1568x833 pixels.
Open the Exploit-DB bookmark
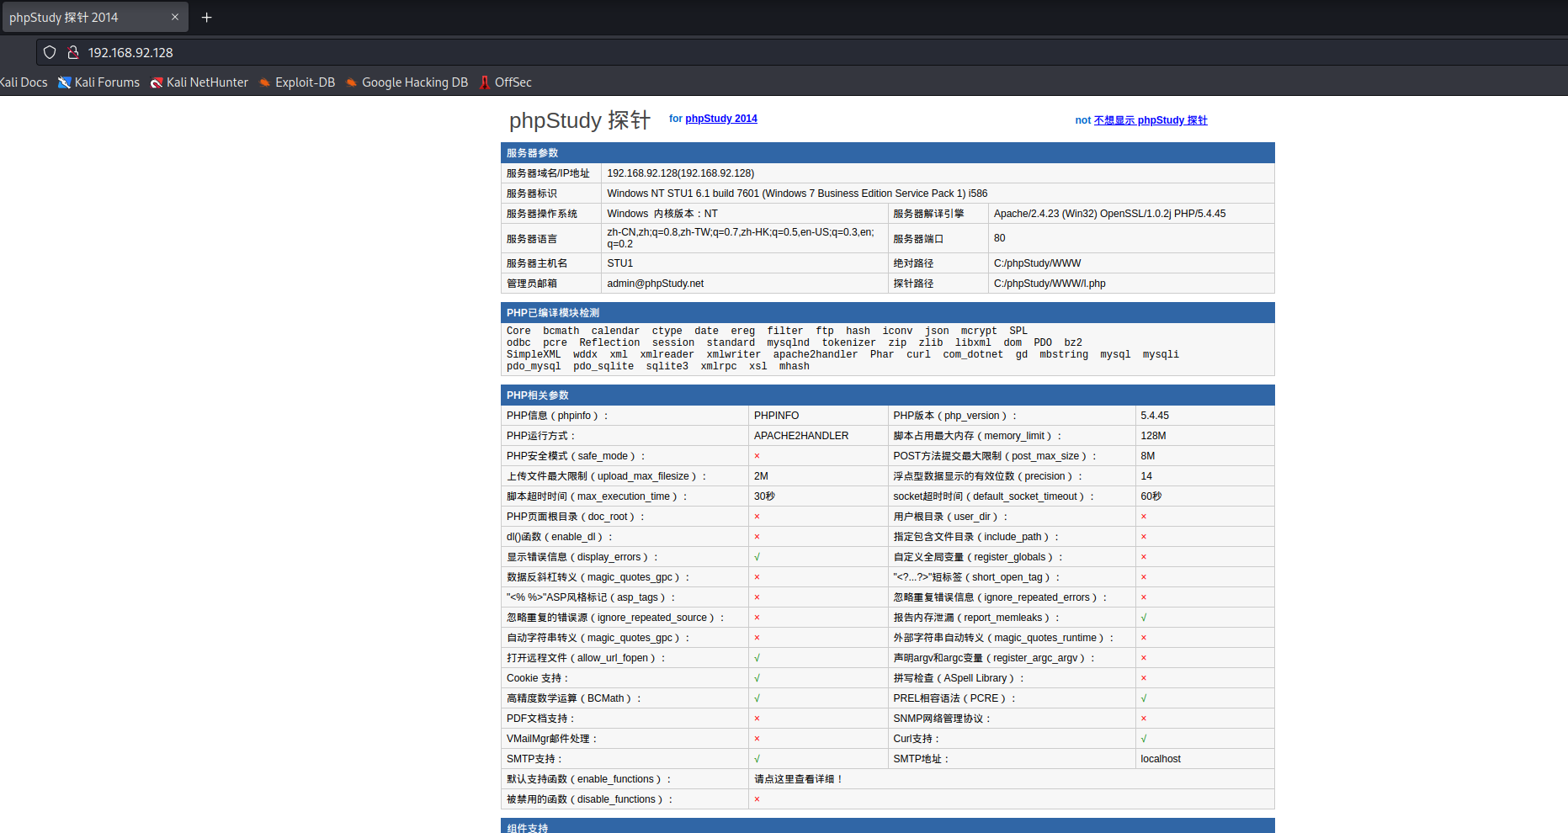[x=297, y=82]
